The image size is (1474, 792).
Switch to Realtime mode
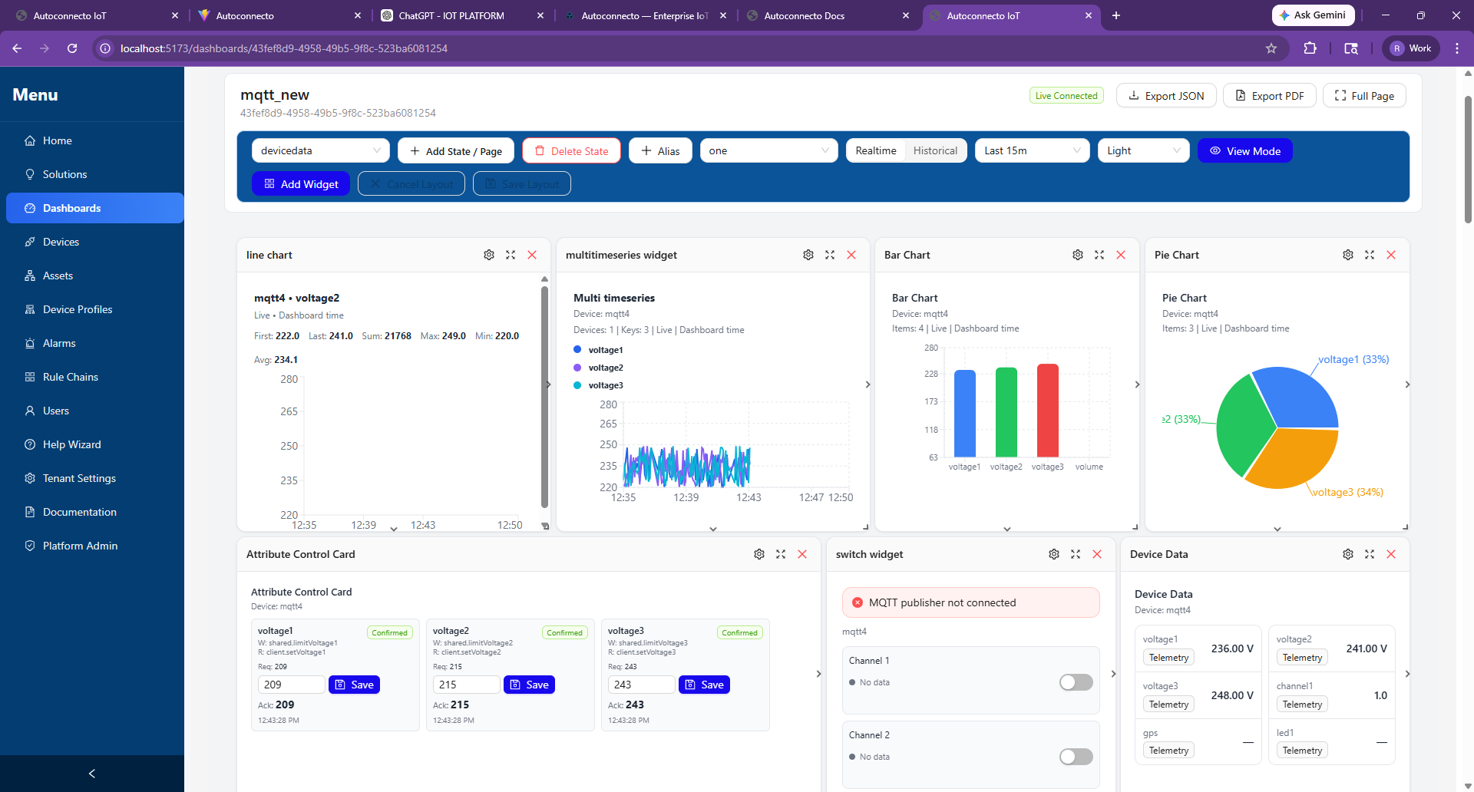[x=876, y=151]
